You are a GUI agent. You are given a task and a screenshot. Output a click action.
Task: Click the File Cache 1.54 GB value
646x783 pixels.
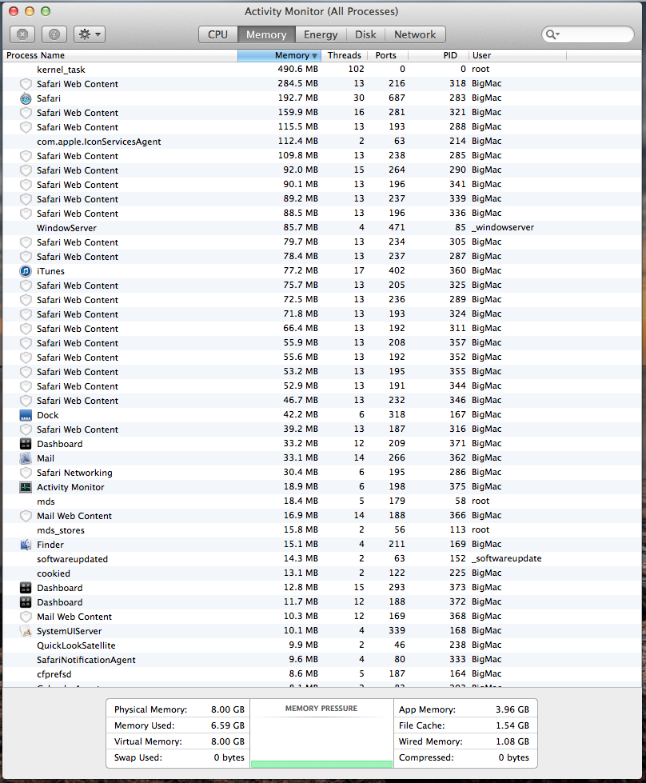click(x=512, y=725)
